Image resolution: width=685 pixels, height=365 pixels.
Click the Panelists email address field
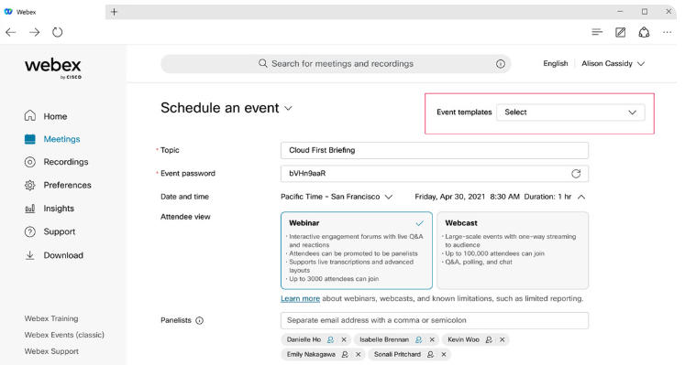(x=435, y=320)
